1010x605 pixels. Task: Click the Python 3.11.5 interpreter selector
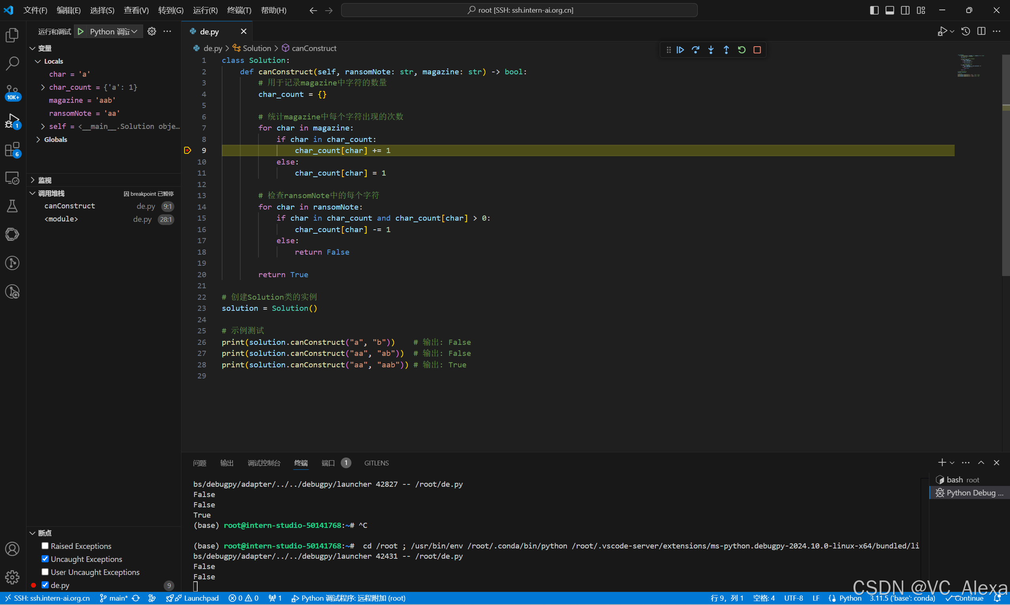(x=902, y=598)
